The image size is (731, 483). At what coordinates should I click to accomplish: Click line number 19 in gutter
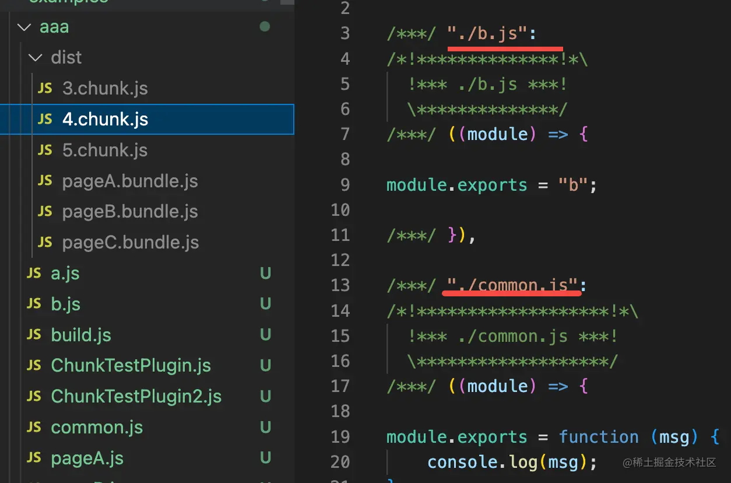340,437
